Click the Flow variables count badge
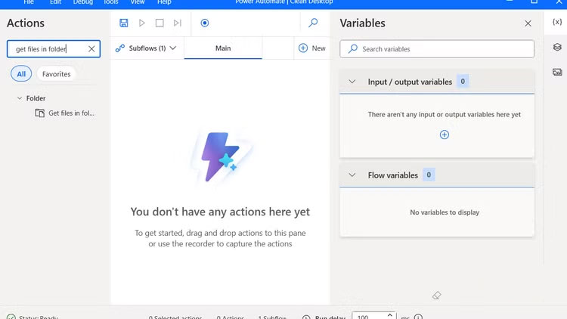 [429, 175]
